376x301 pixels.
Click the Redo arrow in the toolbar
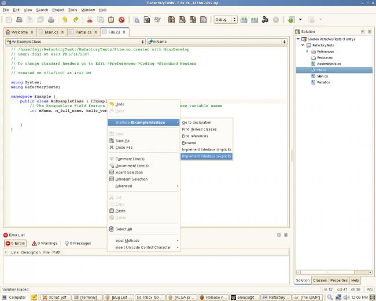pyautogui.click(x=76, y=20)
